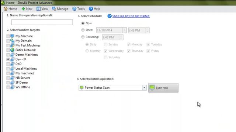Click the My Domain icon
Screen dimensions: 236x132
[x=12, y=41]
